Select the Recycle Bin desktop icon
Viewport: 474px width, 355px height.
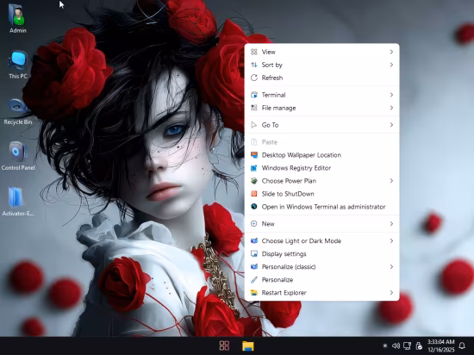pyautogui.click(x=17, y=110)
